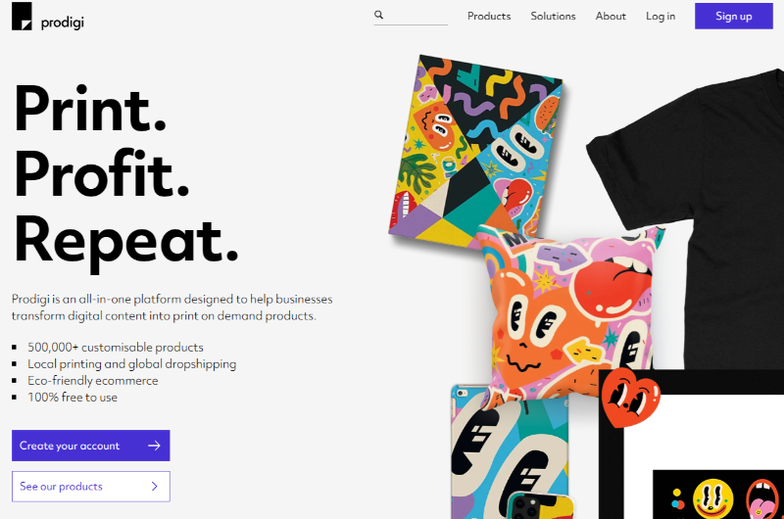Click the arrow on Create your account

[x=154, y=446]
